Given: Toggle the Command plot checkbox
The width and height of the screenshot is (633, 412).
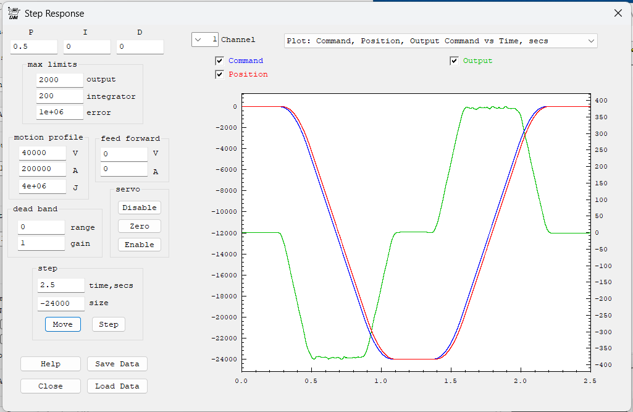Looking at the screenshot, I should point(219,61).
